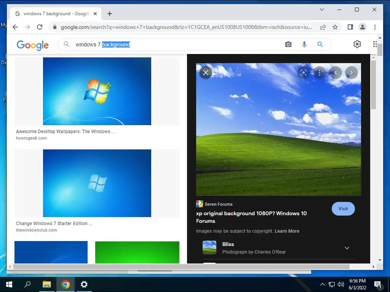The image size is (390, 292).
Task: Open File Explorer from taskbar
Action: [x=46, y=284]
